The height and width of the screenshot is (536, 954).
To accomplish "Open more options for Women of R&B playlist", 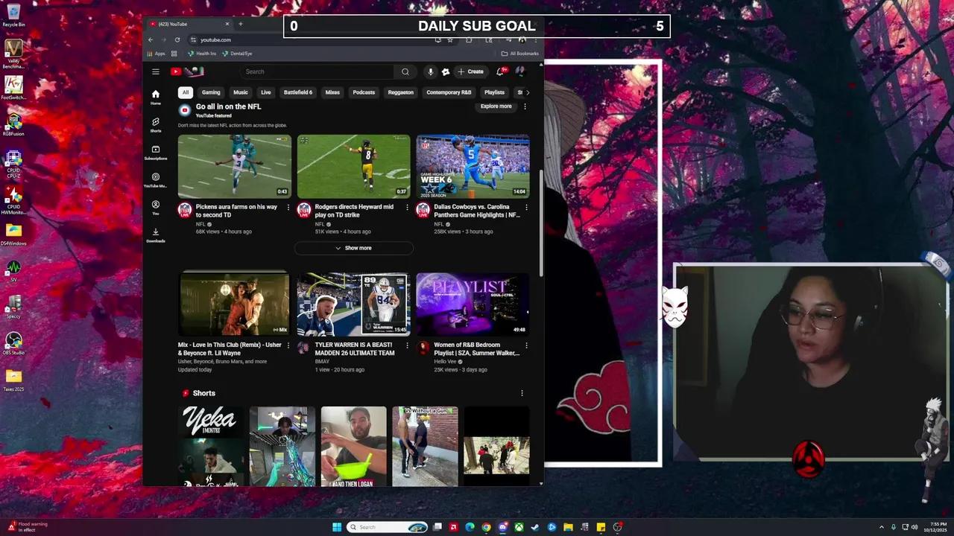I will pos(526,345).
